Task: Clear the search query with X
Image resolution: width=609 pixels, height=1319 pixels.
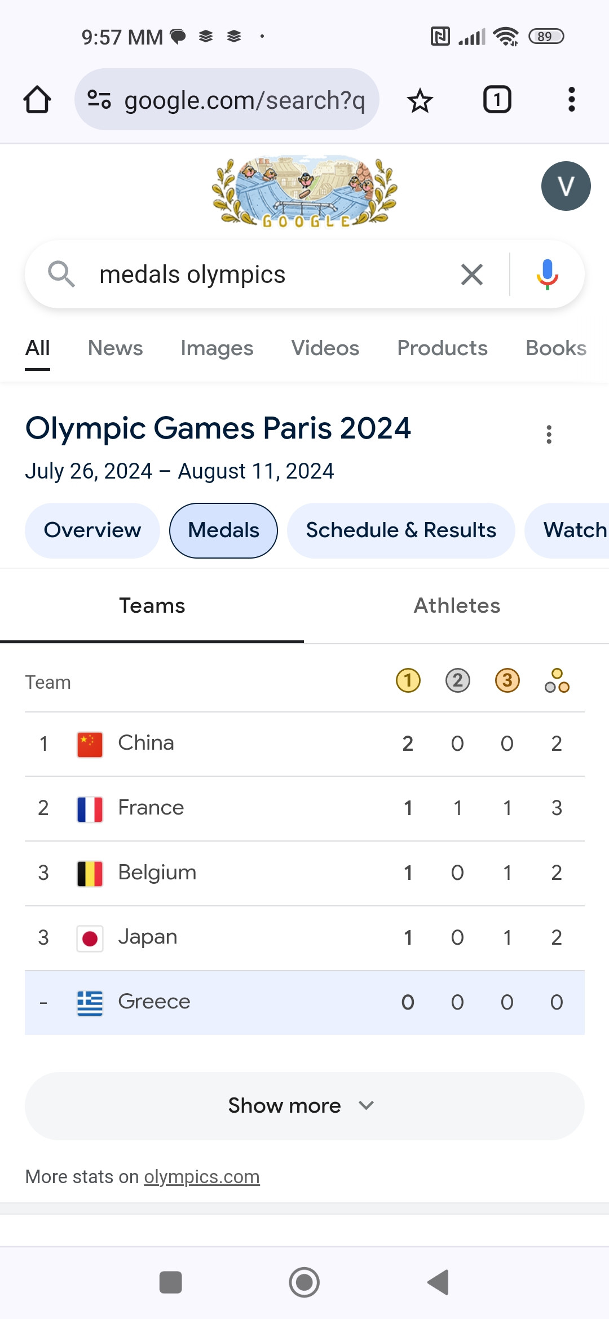Action: 471,275
